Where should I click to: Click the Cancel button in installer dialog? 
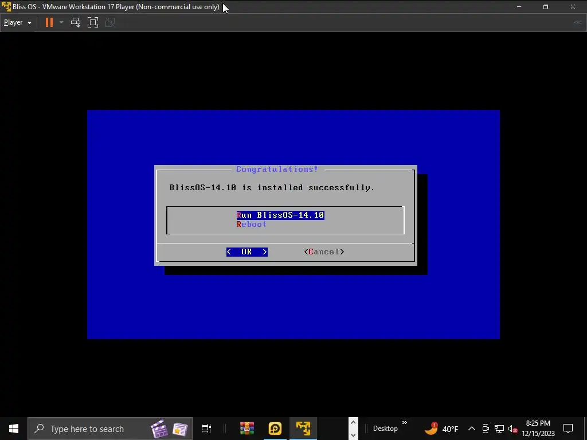pos(324,252)
